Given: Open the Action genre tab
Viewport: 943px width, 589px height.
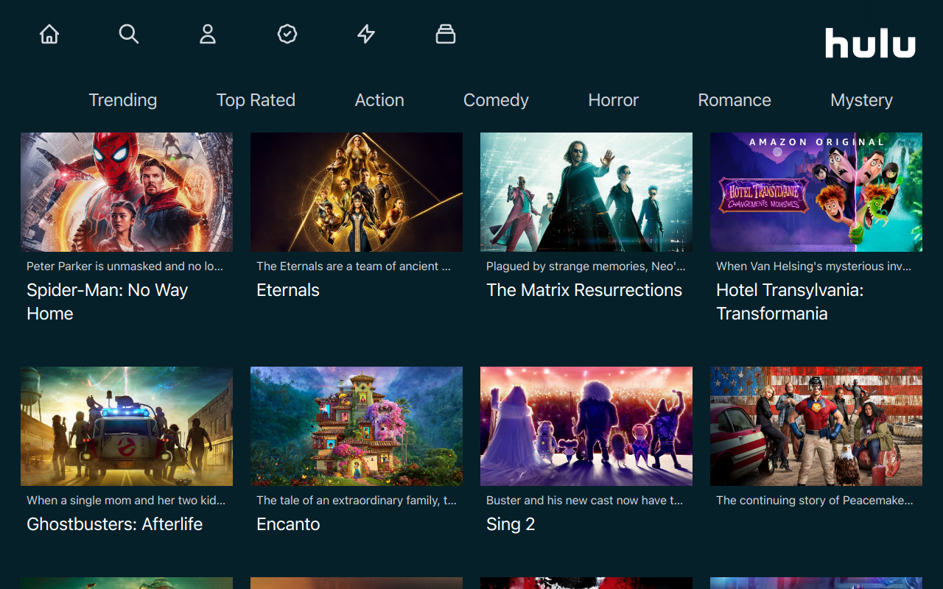Looking at the screenshot, I should (379, 100).
